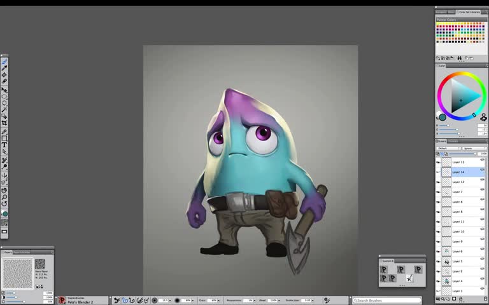This screenshot has width=489, height=305.
Task: Select the Magic Wand tool
Action: (4, 109)
